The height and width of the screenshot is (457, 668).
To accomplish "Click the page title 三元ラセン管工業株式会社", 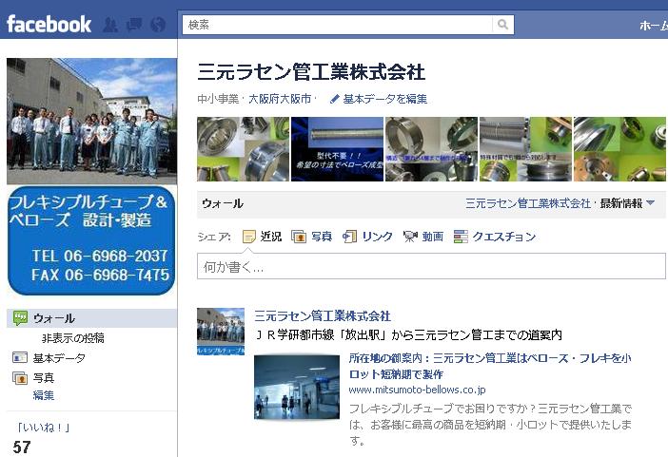I will [311, 71].
